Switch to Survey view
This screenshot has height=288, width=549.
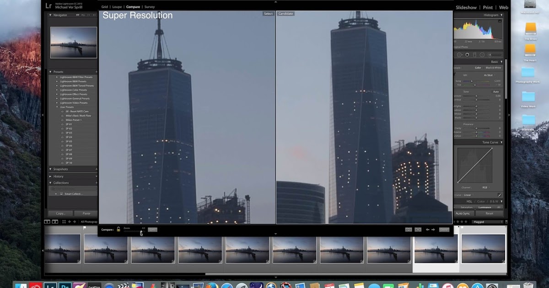tap(149, 7)
